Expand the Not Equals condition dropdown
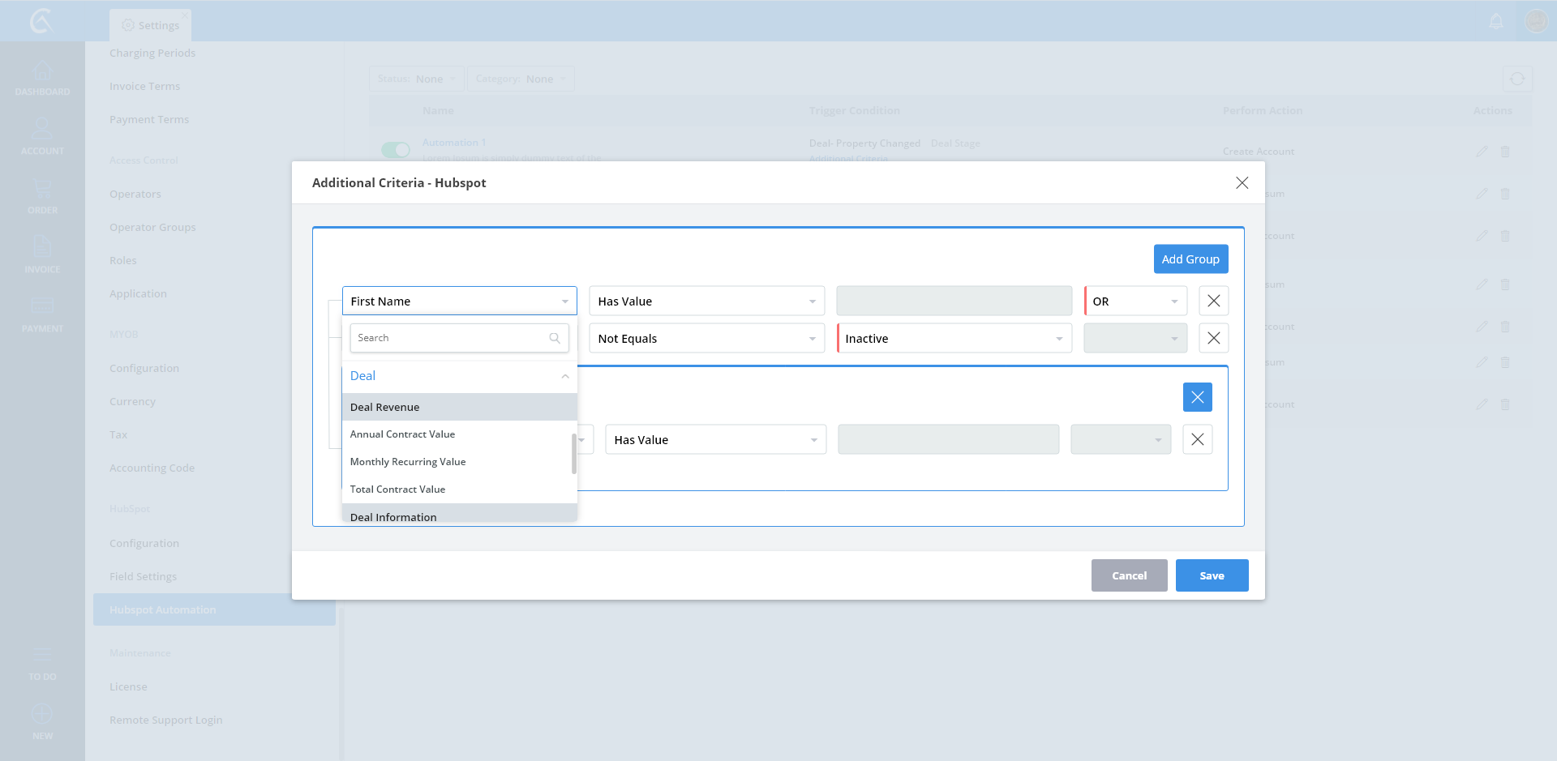The height and width of the screenshot is (761, 1557). point(706,339)
